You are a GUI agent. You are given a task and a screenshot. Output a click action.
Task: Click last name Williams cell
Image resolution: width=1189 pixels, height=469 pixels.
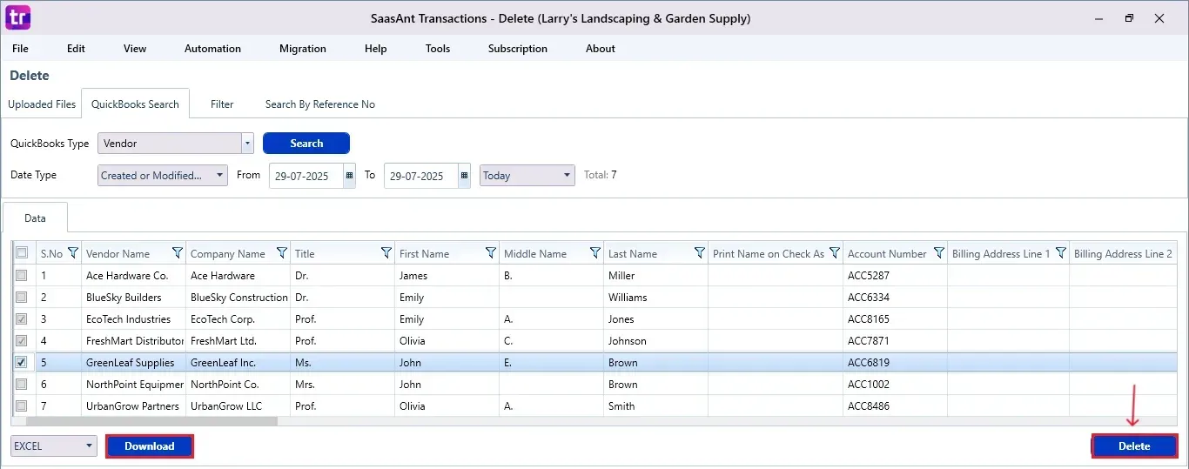[x=655, y=298]
